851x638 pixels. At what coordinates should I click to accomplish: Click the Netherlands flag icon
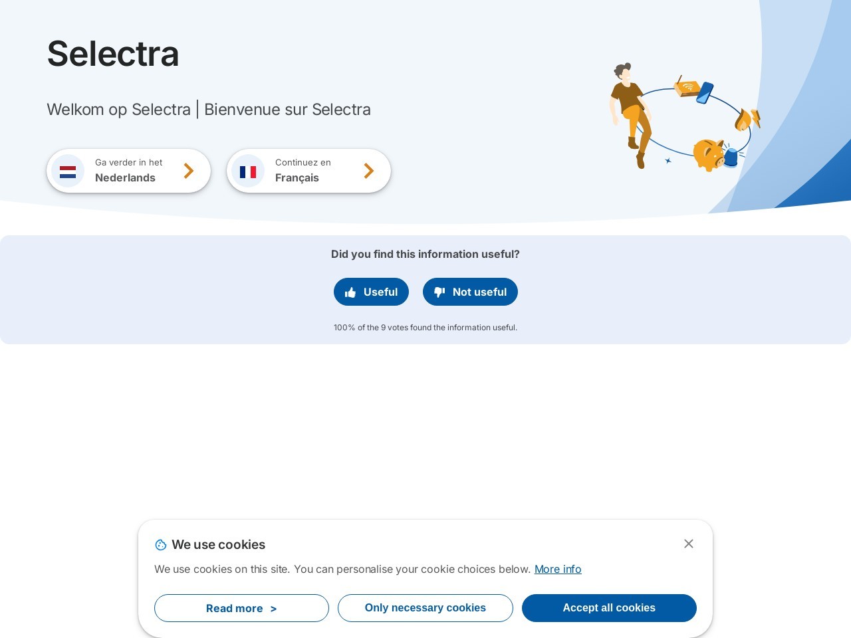[68, 171]
